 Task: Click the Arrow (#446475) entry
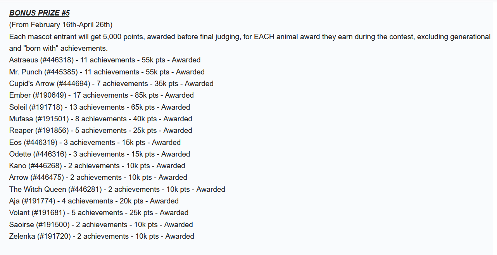[x=98, y=177]
